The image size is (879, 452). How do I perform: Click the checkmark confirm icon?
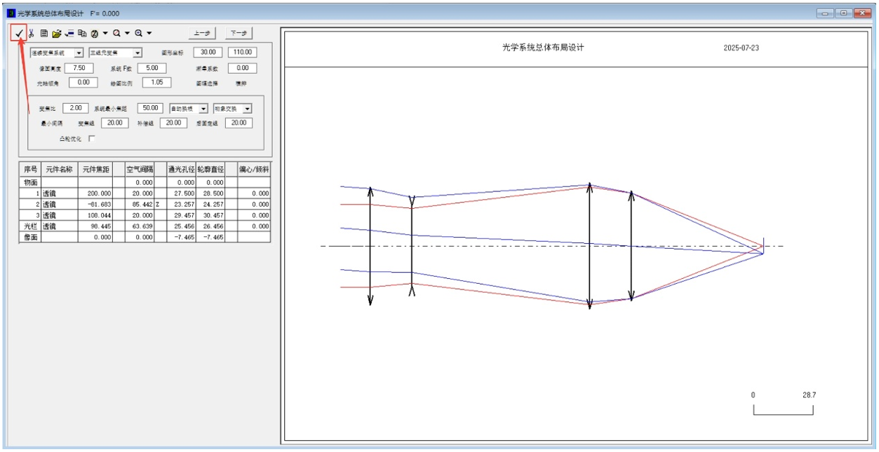tap(19, 33)
